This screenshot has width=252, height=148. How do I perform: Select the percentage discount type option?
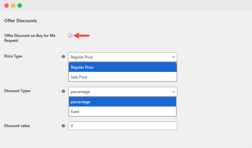(123, 102)
